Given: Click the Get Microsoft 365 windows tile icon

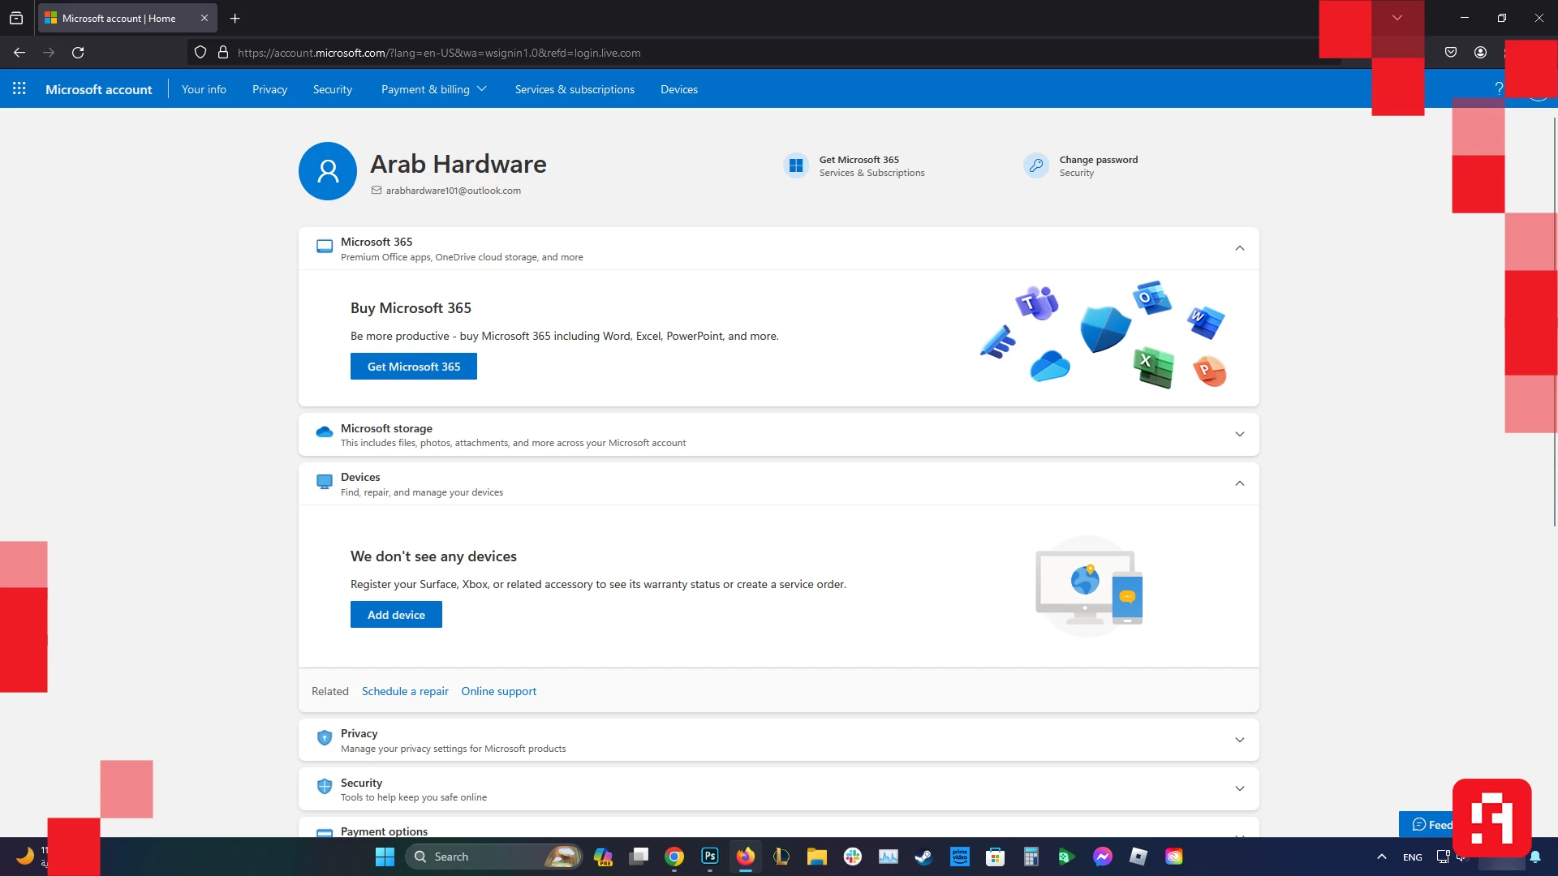Looking at the screenshot, I should [796, 165].
